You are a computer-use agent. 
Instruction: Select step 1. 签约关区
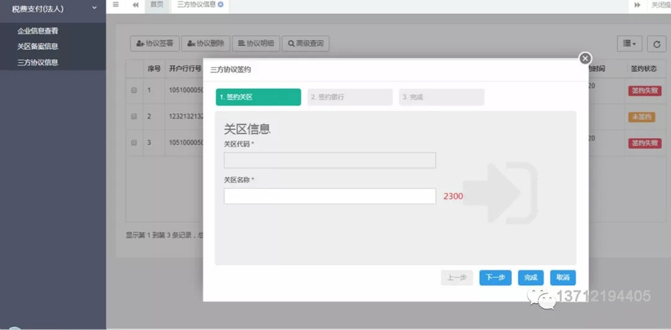258,97
